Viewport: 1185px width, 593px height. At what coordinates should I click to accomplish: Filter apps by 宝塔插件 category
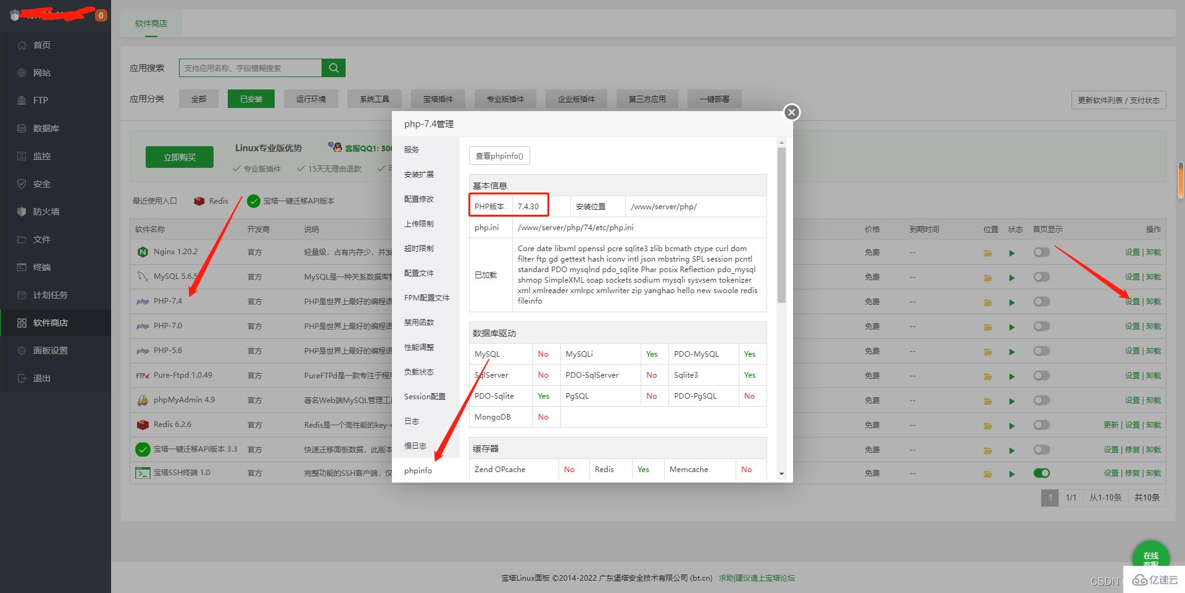pos(438,99)
